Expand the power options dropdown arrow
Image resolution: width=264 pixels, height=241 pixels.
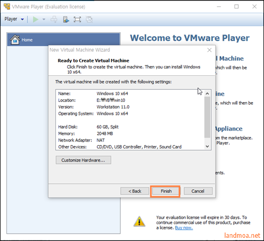(44, 20)
